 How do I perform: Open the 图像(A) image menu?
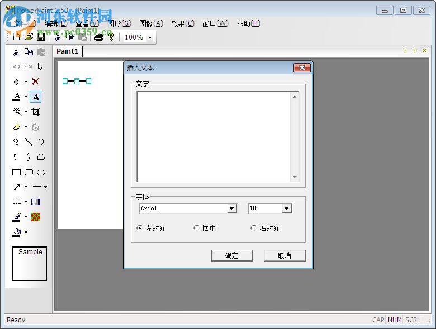(151, 23)
